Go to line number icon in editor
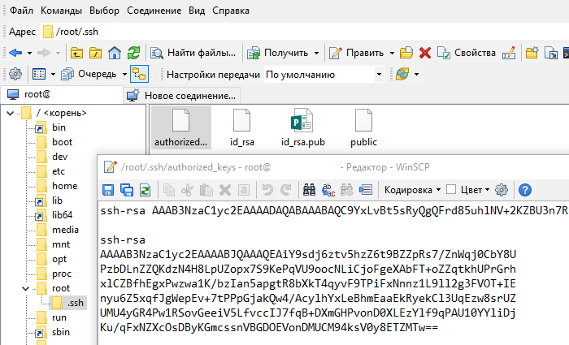The height and width of the screenshot is (345, 569). (x=366, y=190)
